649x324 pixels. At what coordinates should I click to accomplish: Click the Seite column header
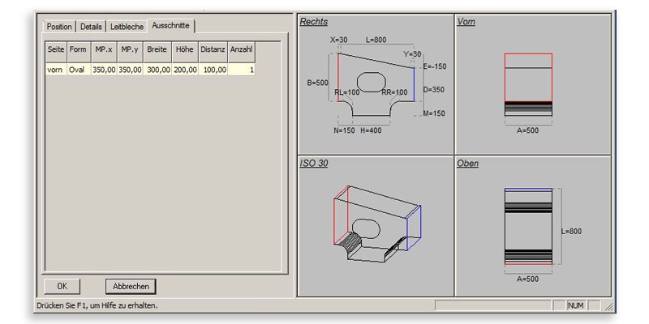(x=55, y=50)
